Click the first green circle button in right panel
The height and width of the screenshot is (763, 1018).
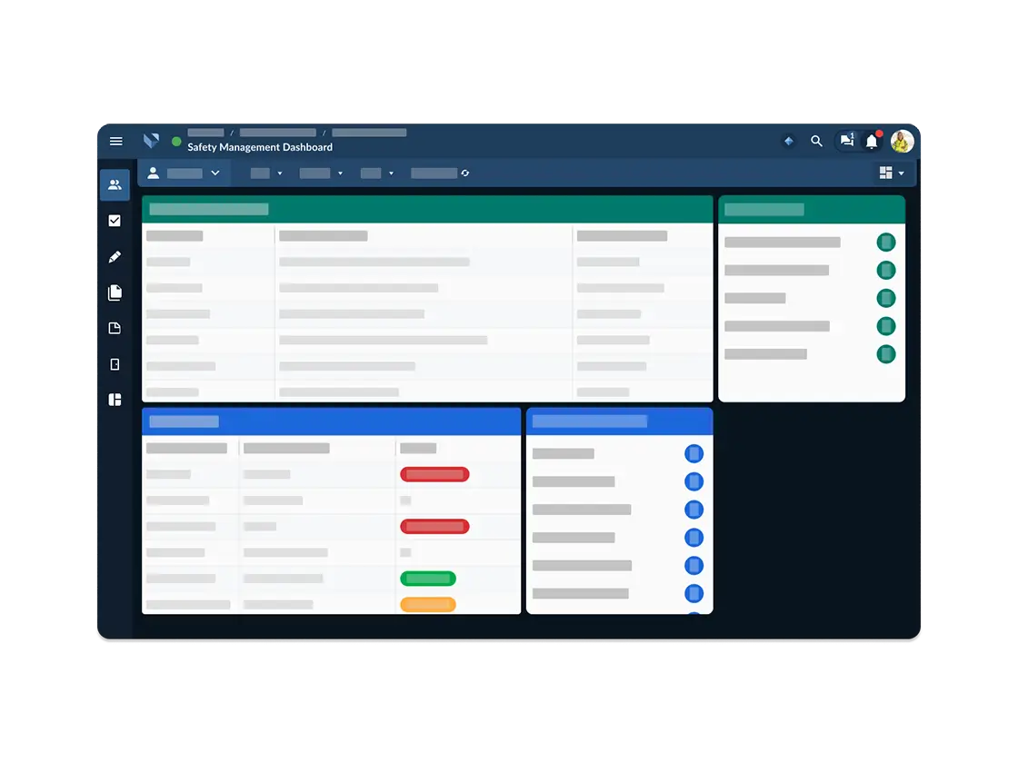[886, 242]
